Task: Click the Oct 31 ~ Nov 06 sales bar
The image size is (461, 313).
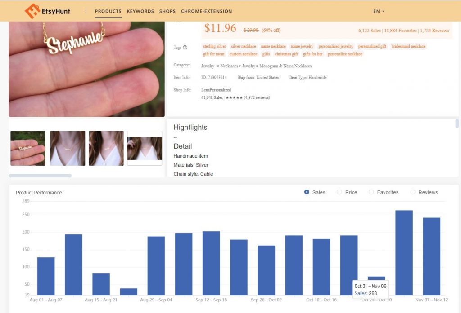Action: pos(404,252)
